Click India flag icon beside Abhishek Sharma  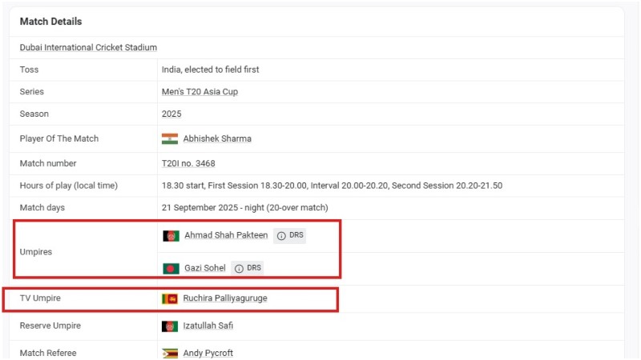coord(170,138)
